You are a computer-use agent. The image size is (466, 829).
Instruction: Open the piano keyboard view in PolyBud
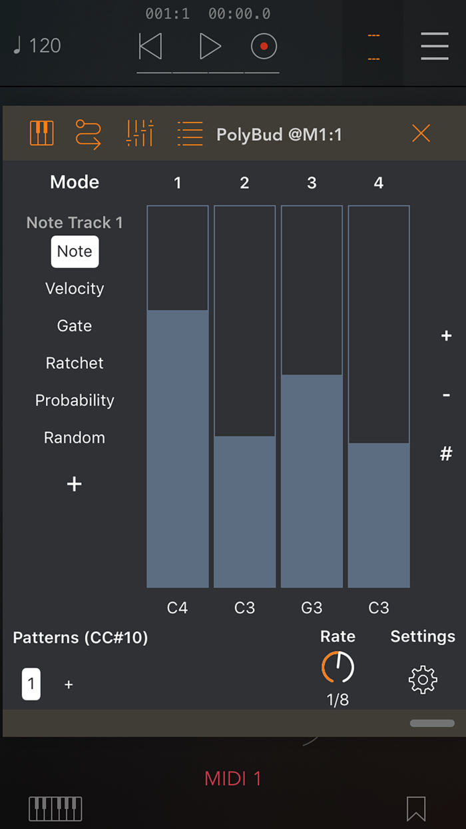[41, 133]
